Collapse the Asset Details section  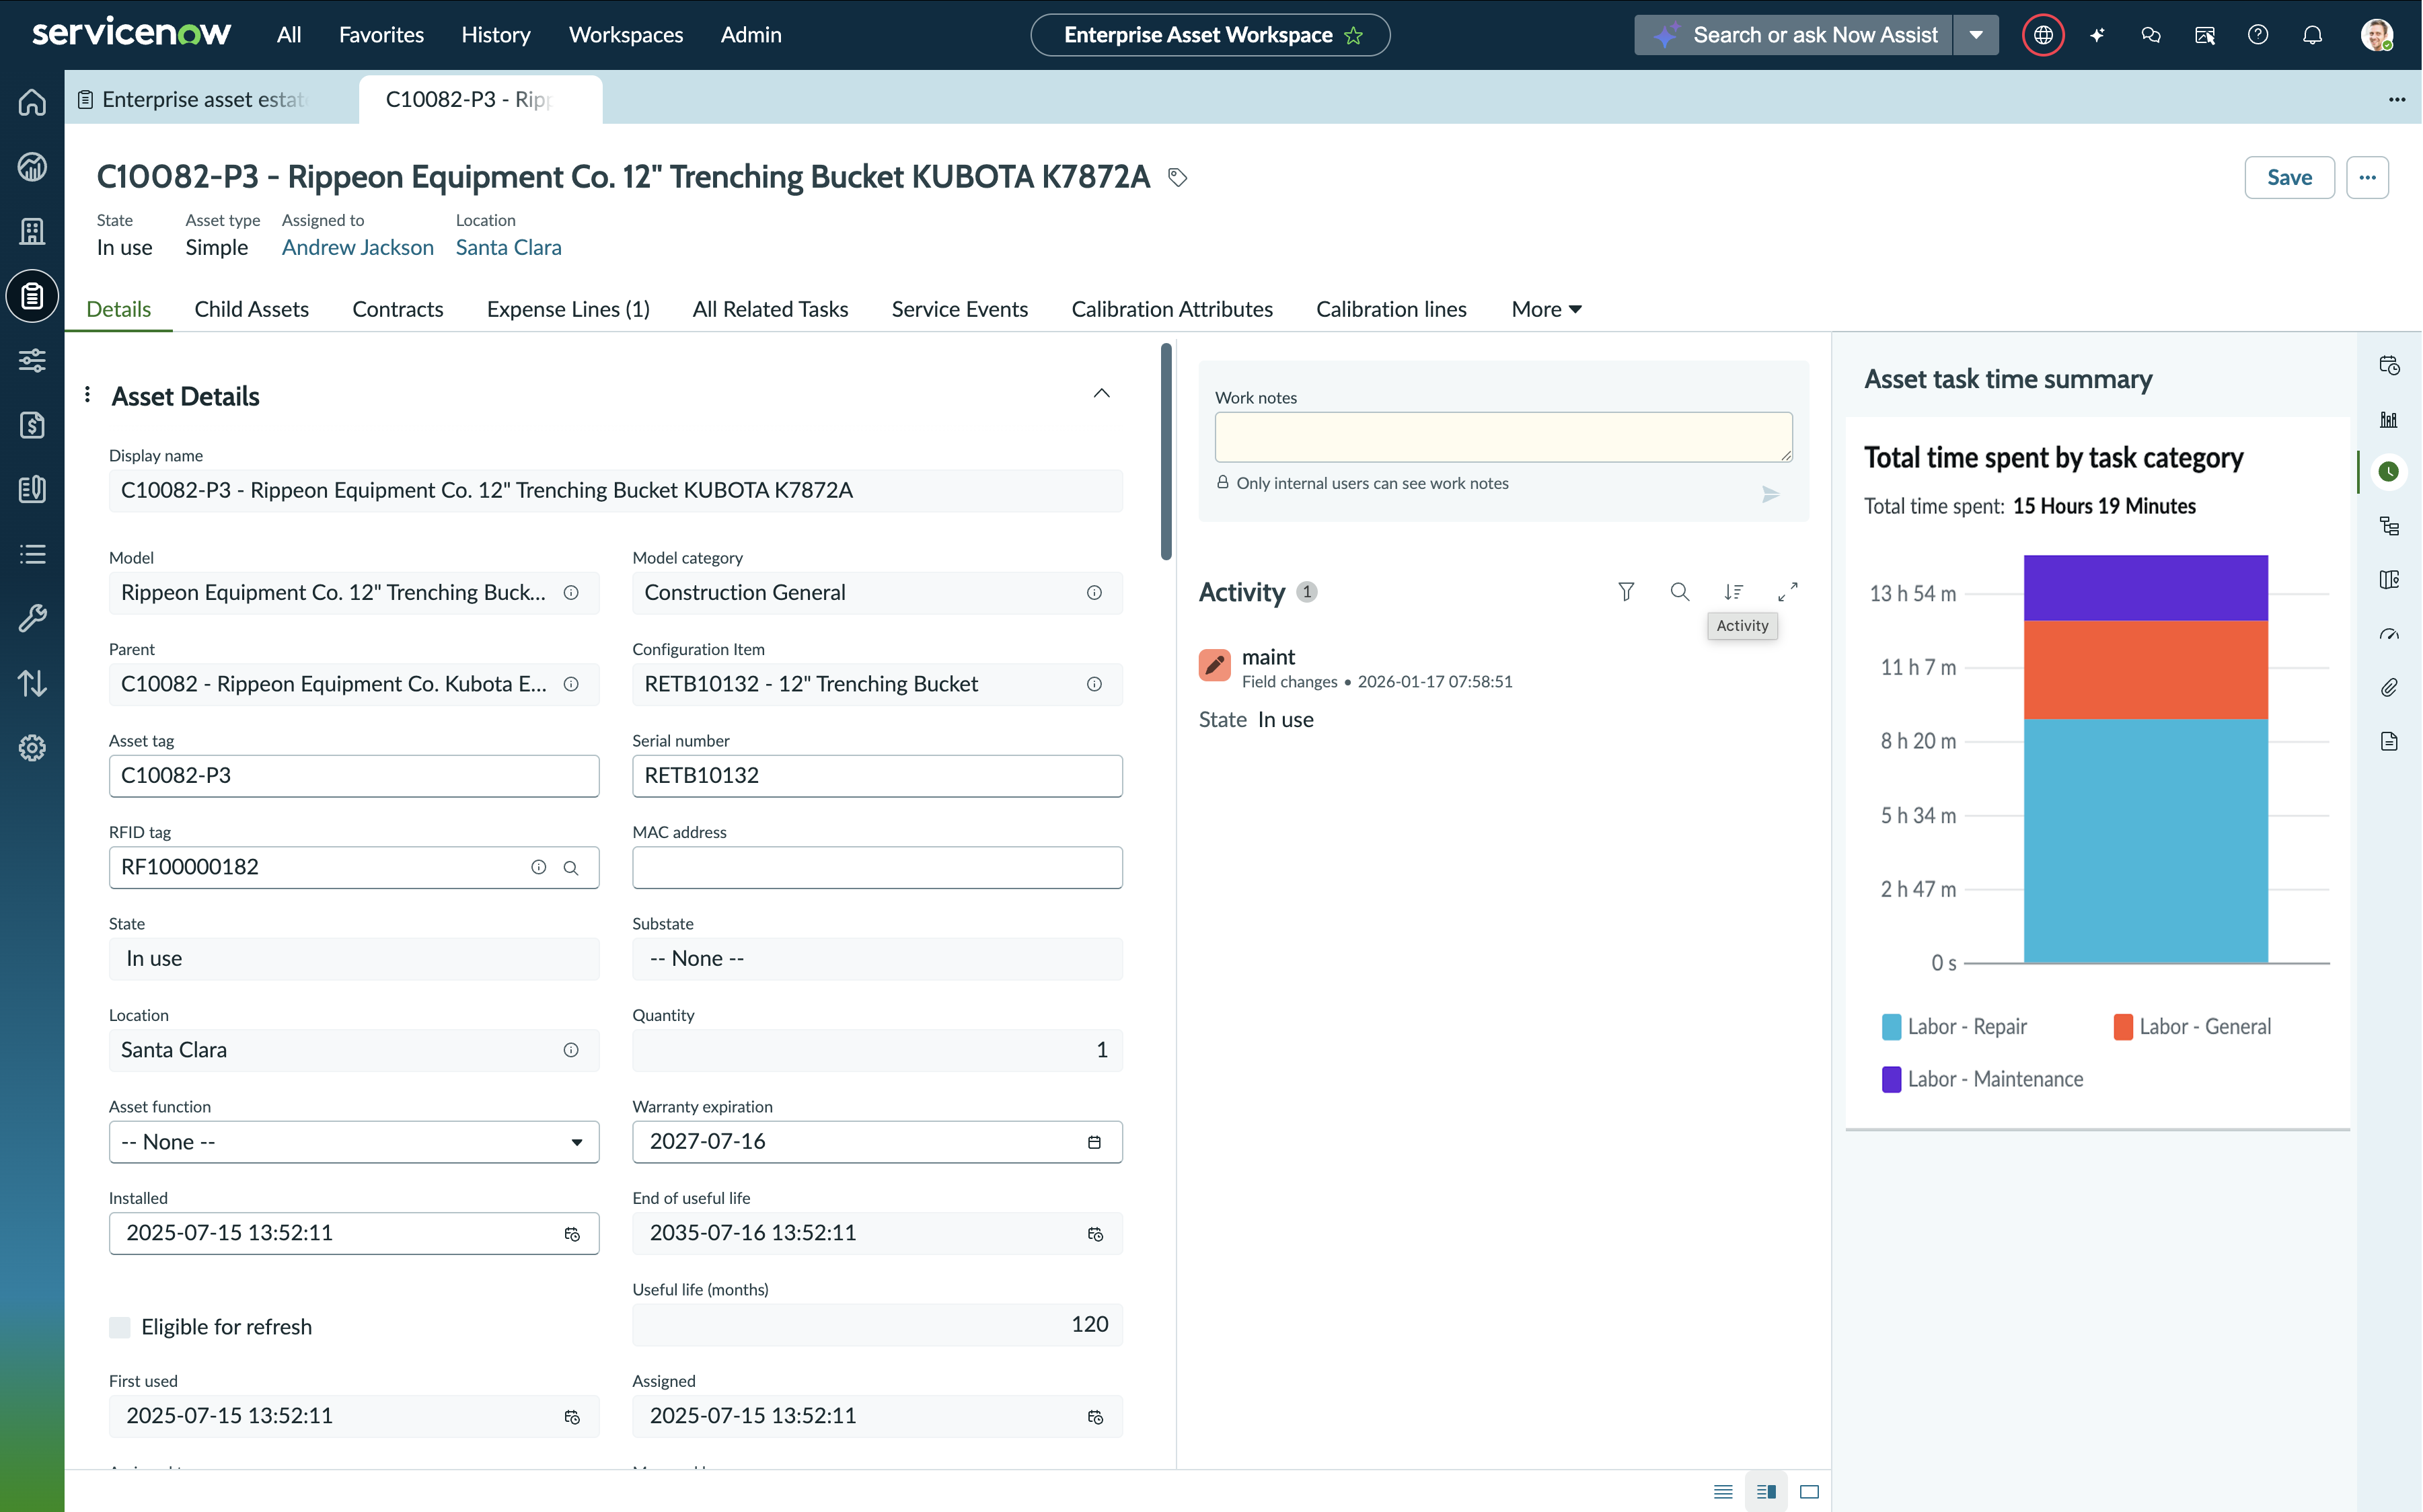tap(1101, 394)
